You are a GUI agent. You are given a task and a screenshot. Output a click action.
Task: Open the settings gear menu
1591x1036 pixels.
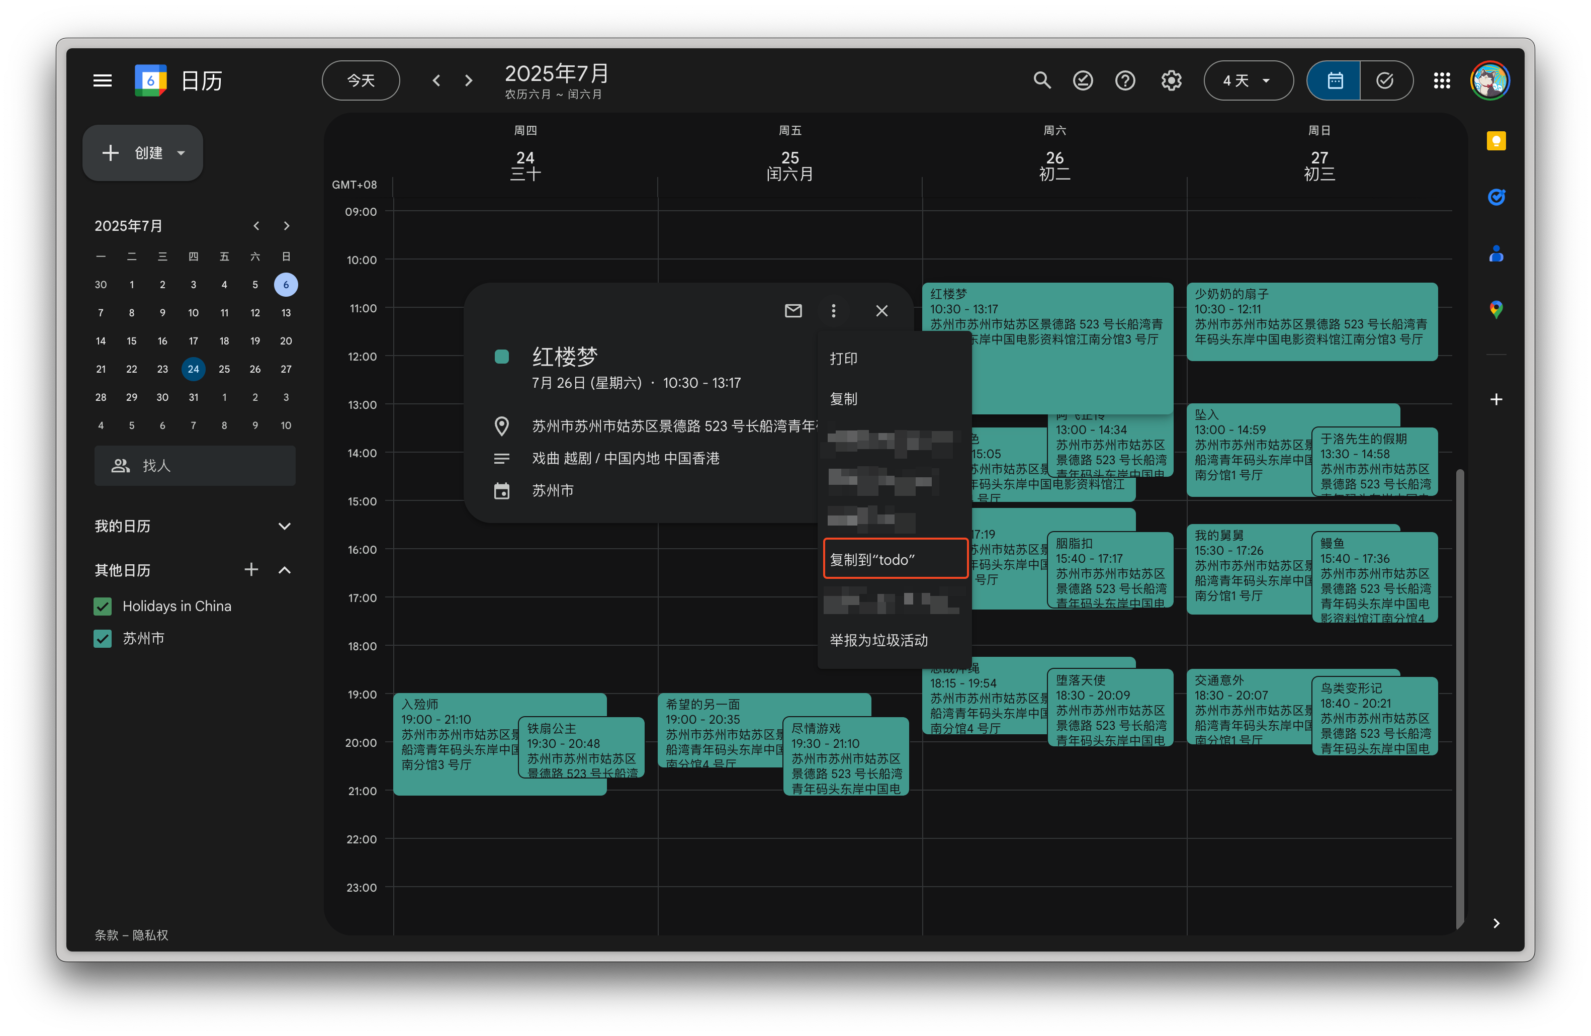(1171, 81)
